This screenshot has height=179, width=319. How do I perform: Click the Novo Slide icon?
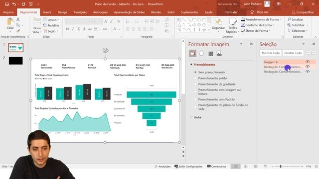[x=37, y=21]
